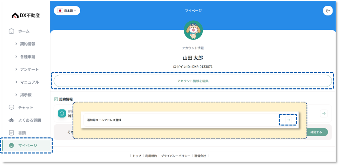Click the 通知用メールアドレス登録 row text
The image size is (339, 165).
coord(104,120)
